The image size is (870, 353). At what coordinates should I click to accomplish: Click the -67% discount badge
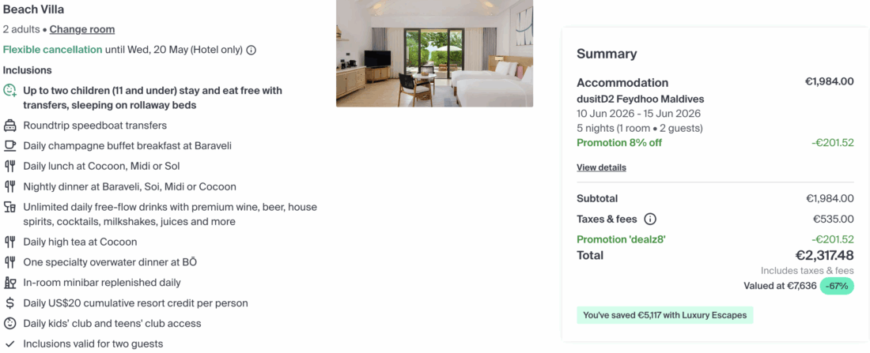tap(837, 286)
